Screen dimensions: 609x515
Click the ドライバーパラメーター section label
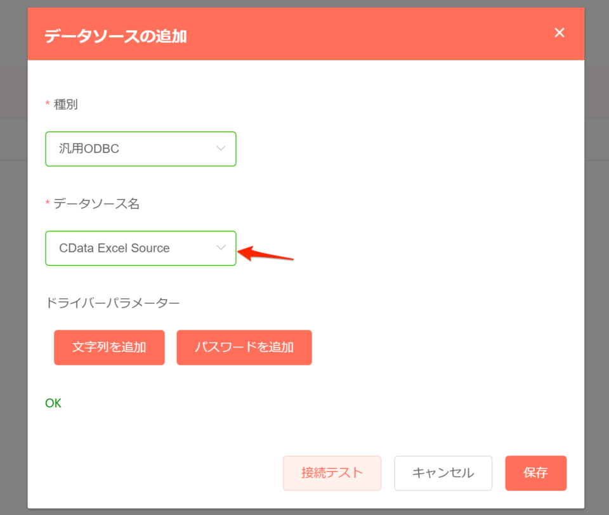112,303
